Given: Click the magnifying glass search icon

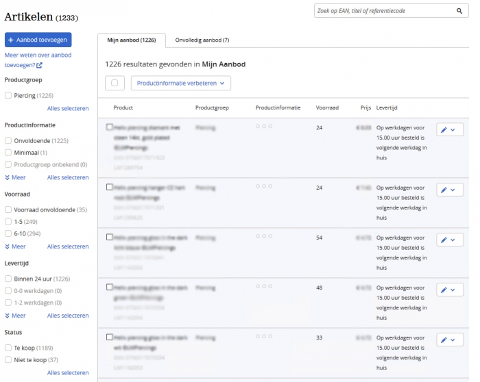Looking at the screenshot, I should (459, 11).
